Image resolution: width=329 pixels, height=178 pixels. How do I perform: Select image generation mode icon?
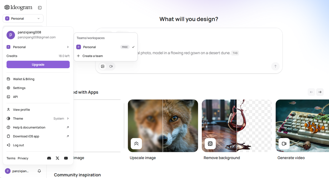point(103,66)
